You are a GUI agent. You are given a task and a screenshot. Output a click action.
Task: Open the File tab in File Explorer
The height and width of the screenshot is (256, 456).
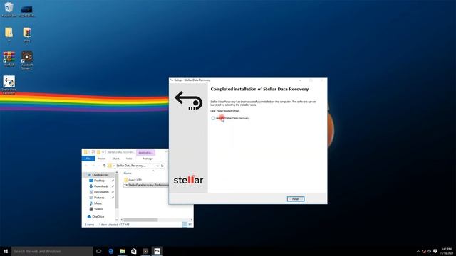[x=88, y=159]
